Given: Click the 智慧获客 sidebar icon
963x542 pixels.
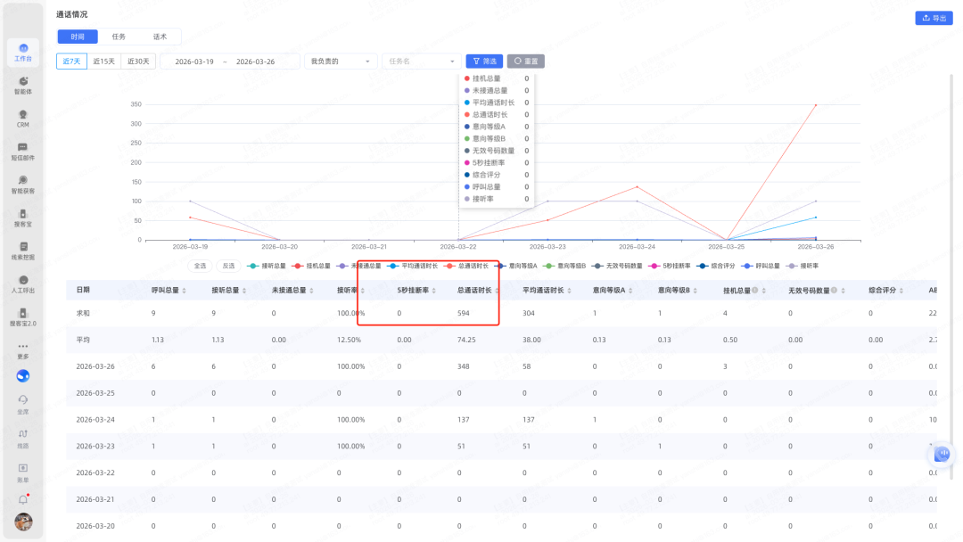Looking at the screenshot, I should tap(23, 184).
